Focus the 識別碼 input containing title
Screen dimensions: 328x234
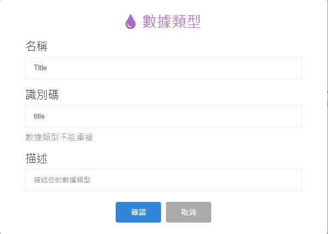pyautogui.click(x=163, y=116)
